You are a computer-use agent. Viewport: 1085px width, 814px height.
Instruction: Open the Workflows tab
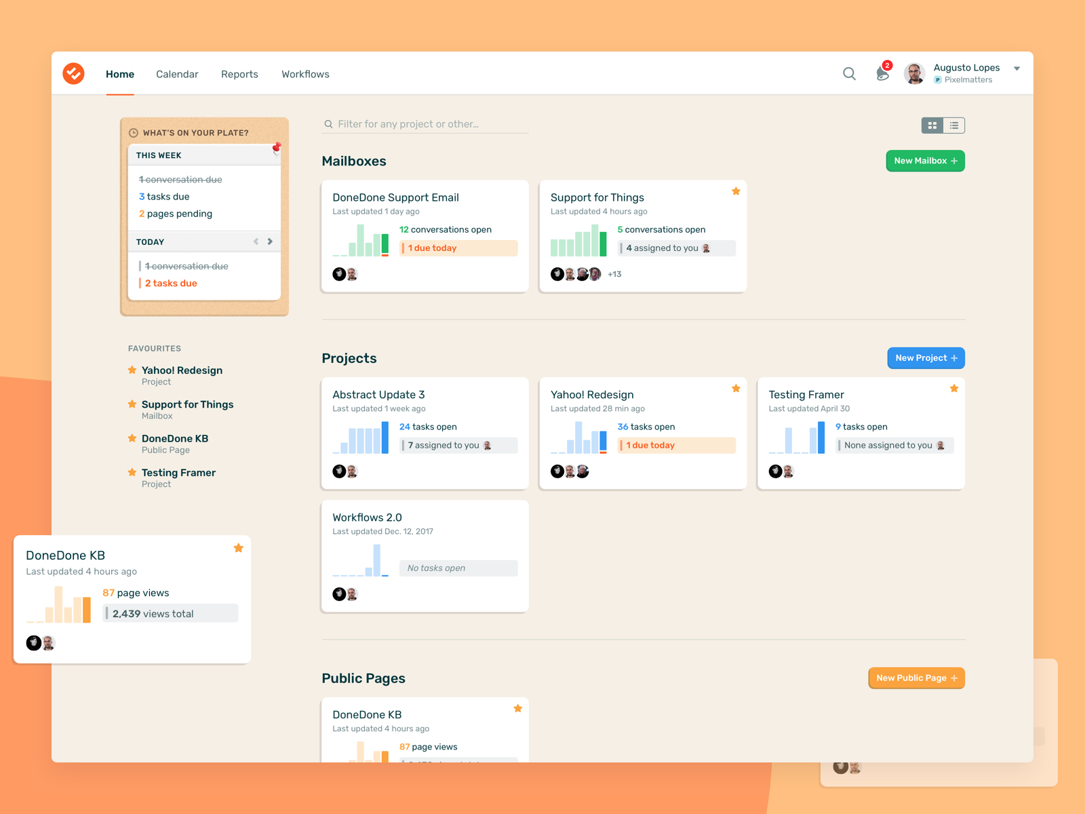[305, 74]
